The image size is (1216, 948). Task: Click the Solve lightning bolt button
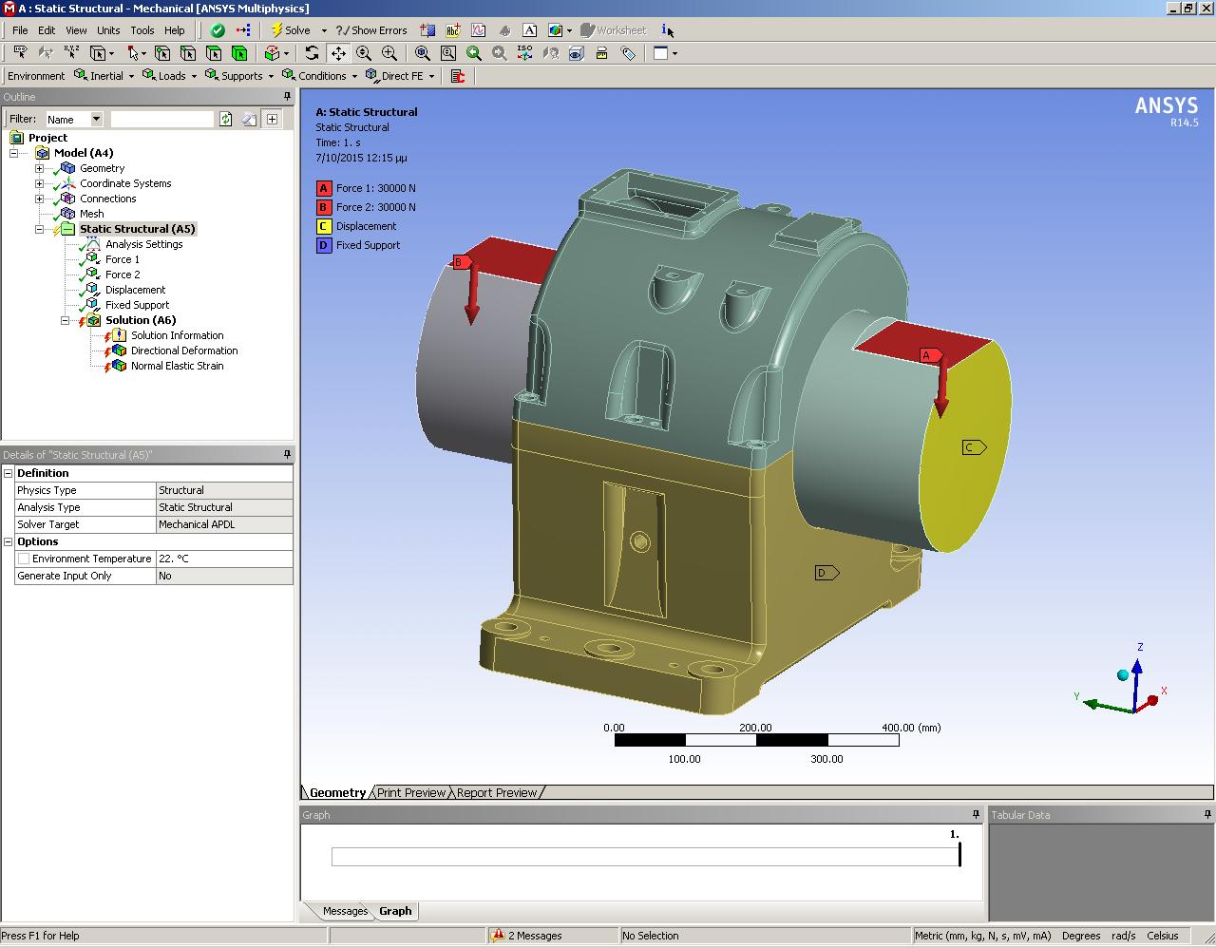coord(290,30)
